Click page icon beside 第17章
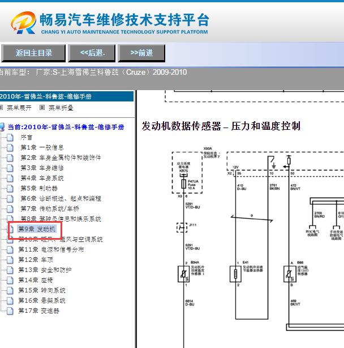Screen dimensions: 344x348 (x=10, y=311)
